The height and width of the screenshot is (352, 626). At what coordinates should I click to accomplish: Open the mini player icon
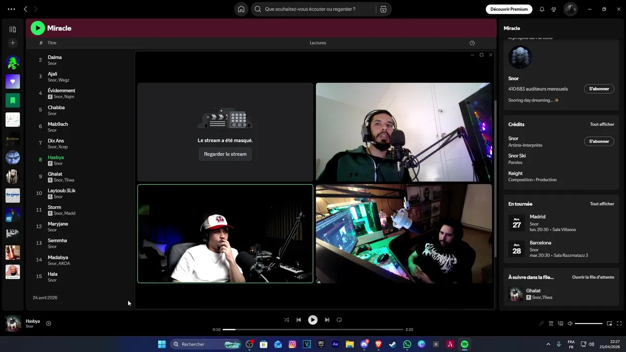click(x=609, y=323)
